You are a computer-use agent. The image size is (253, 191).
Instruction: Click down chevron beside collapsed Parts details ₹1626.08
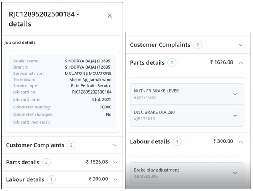(115, 162)
